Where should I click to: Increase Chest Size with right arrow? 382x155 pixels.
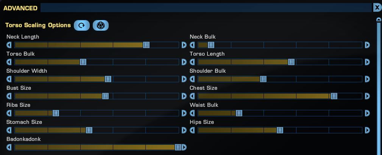[x=367, y=96]
